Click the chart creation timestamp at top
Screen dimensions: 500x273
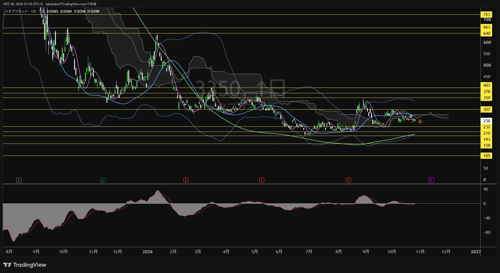click(49, 4)
